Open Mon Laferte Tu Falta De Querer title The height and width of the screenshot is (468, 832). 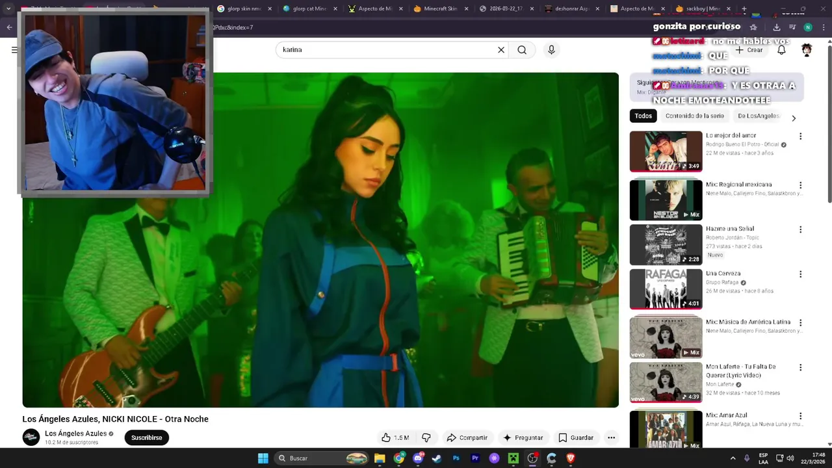point(741,370)
